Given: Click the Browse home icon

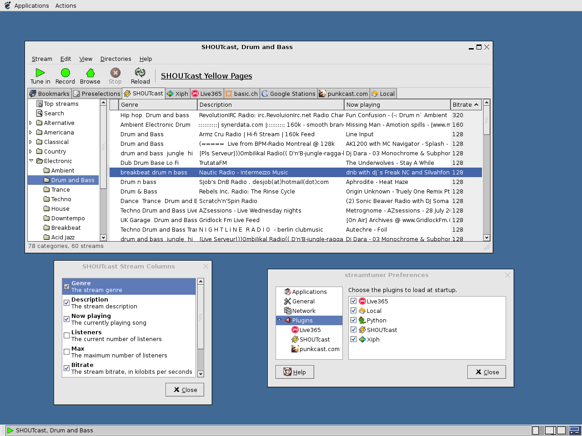Looking at the screenshot, I should [x=90, y=73].
